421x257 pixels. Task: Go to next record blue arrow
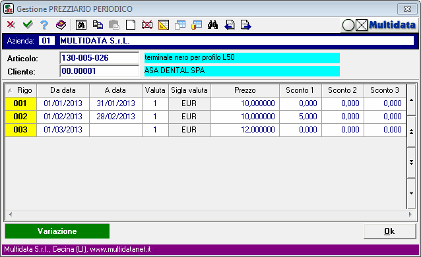coord(245,25)
